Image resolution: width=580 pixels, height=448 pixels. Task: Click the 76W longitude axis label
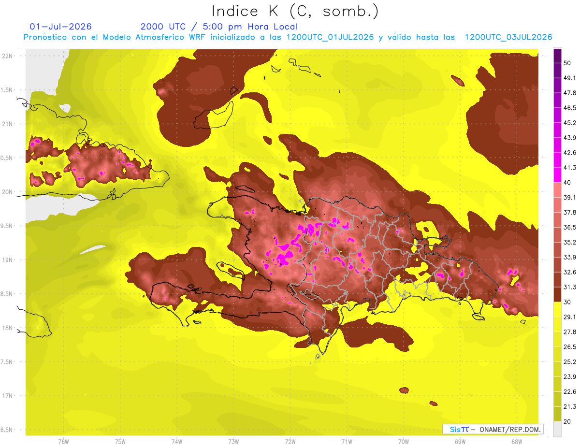click(x=63, y=441)
